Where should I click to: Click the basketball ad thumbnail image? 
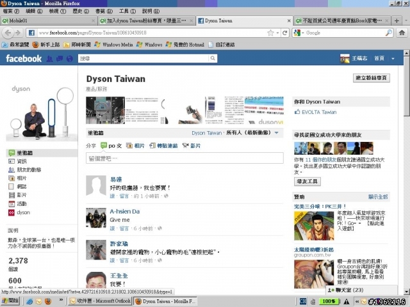314,226
